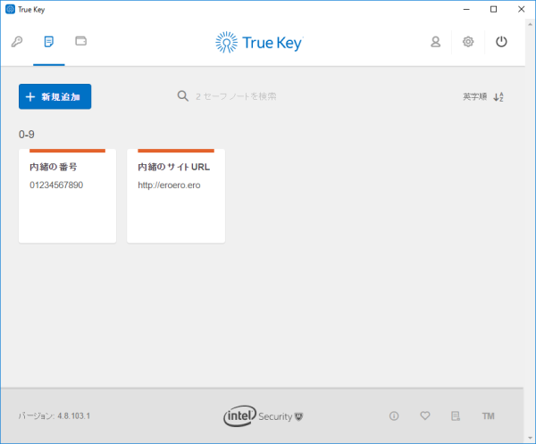Open settings gear icon
Viewport: 536px width, 444px height.
click(468, 42)
